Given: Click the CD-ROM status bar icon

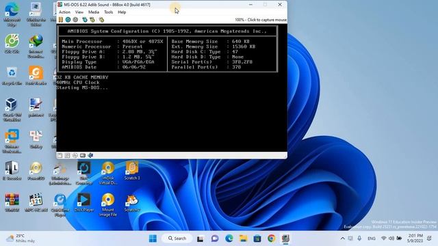Looking at the screenshot, I should click(75, 155).
